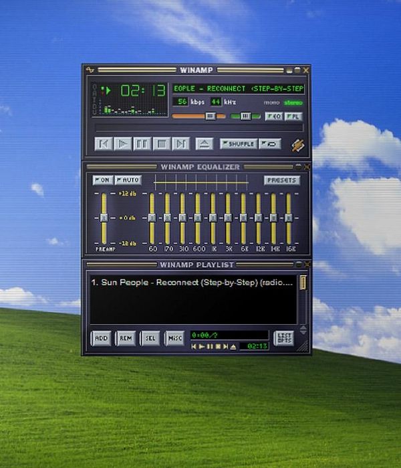Toggle the equalizer AUTO button
This screenshot has width=401, height=468.
tap(128, 180)
